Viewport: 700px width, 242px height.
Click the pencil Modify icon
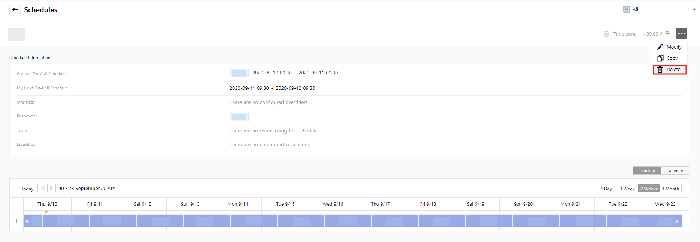(660, 47)
